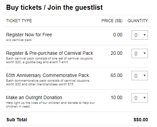Image resolution: width=157 pixels, height=127 pixels.
Task: Click the Carnival Pack quantity dropdown arrow
Action: (145, 53)
